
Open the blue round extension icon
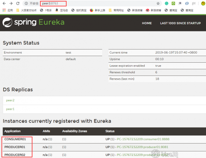pyautogui.click(x=187, y=3)
